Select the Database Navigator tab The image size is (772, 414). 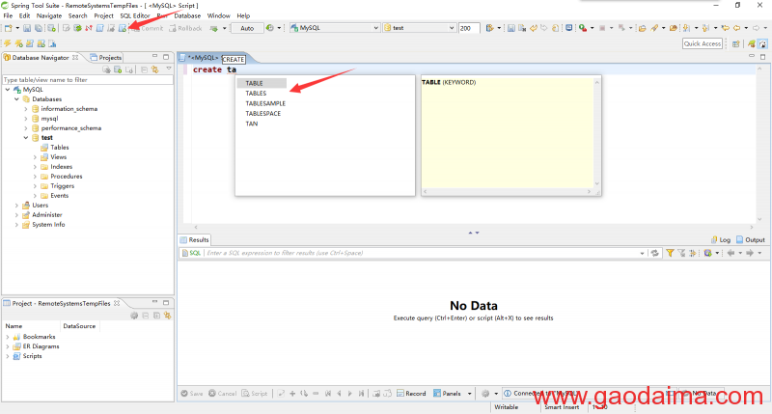(x=41, y=58)
